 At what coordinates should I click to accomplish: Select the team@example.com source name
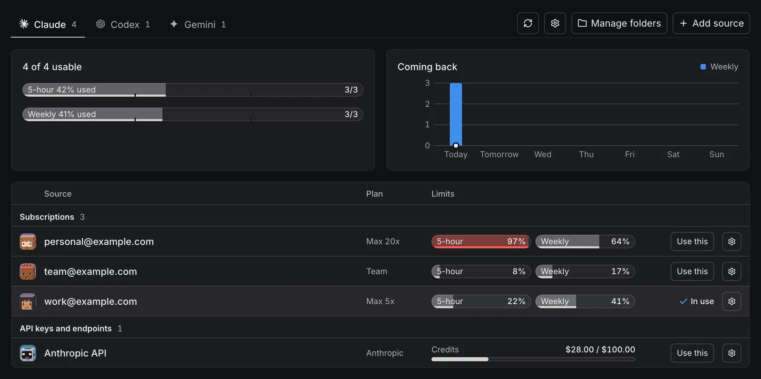90,271
